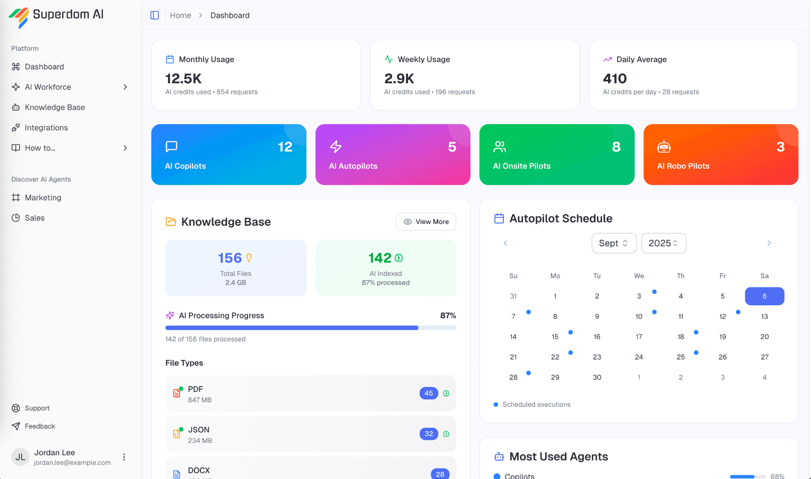Open the Feedback link
This screenshot has width=811, height=479.
tap(40, 426)
